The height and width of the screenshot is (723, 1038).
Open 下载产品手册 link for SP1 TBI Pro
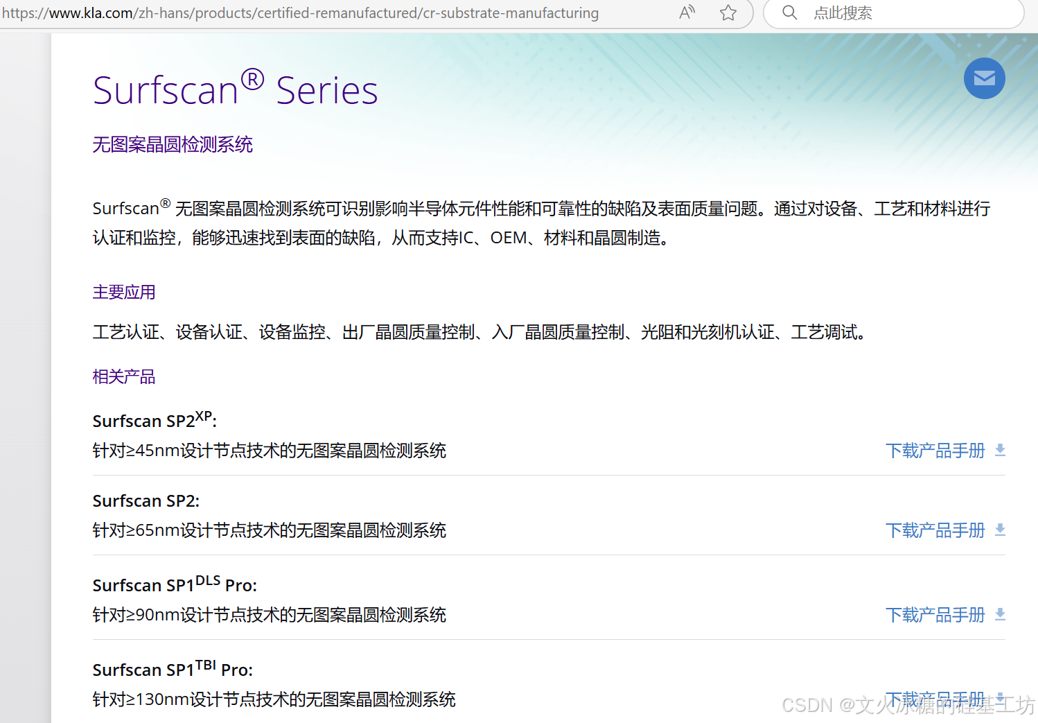click(x=935, y=699)
